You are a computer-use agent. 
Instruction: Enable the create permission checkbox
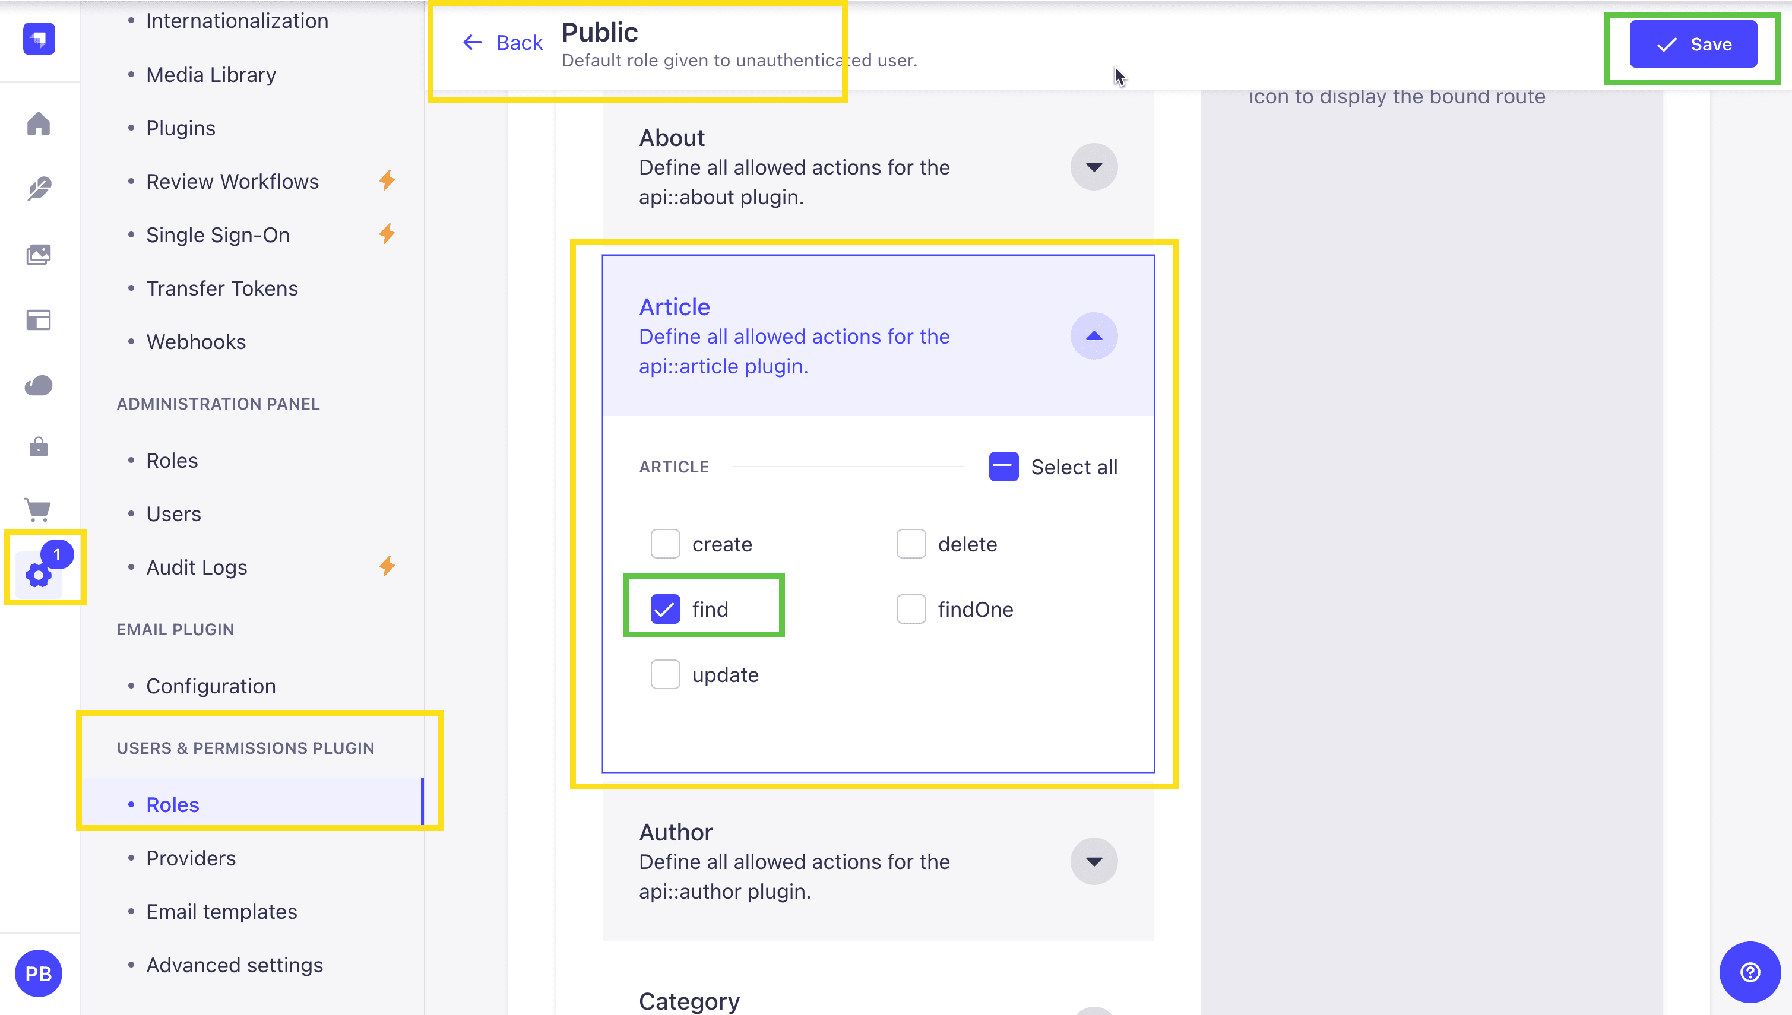pyautogui.click(x=665, y=544)
